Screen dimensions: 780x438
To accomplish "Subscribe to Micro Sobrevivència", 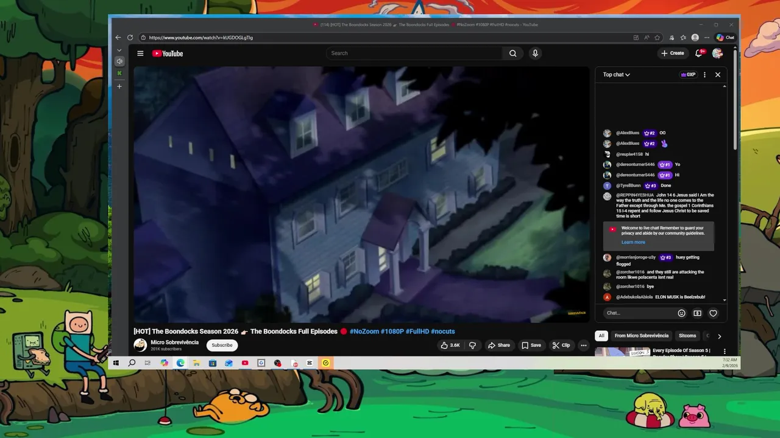I will point(222,345).
